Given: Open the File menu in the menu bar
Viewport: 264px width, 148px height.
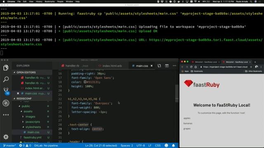Looking at the screenshot, I should pyautogui.click(x=19, y=2).
